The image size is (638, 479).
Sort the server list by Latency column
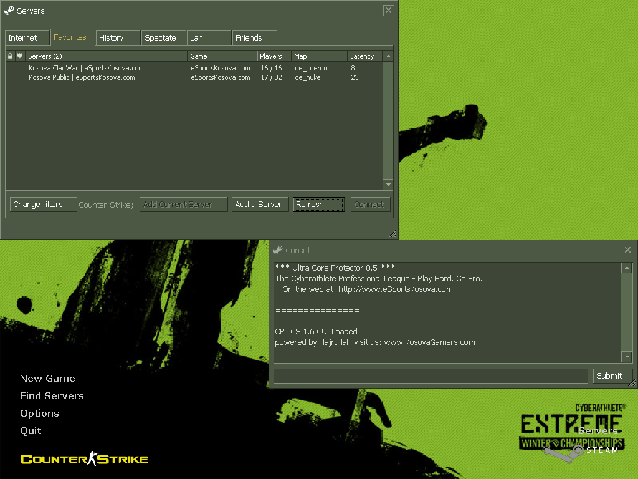coord(364,56)
